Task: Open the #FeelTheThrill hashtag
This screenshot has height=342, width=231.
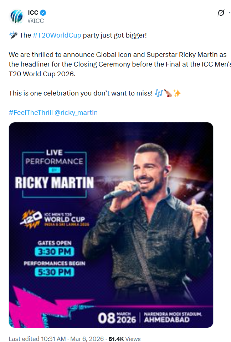Action: 31,112
